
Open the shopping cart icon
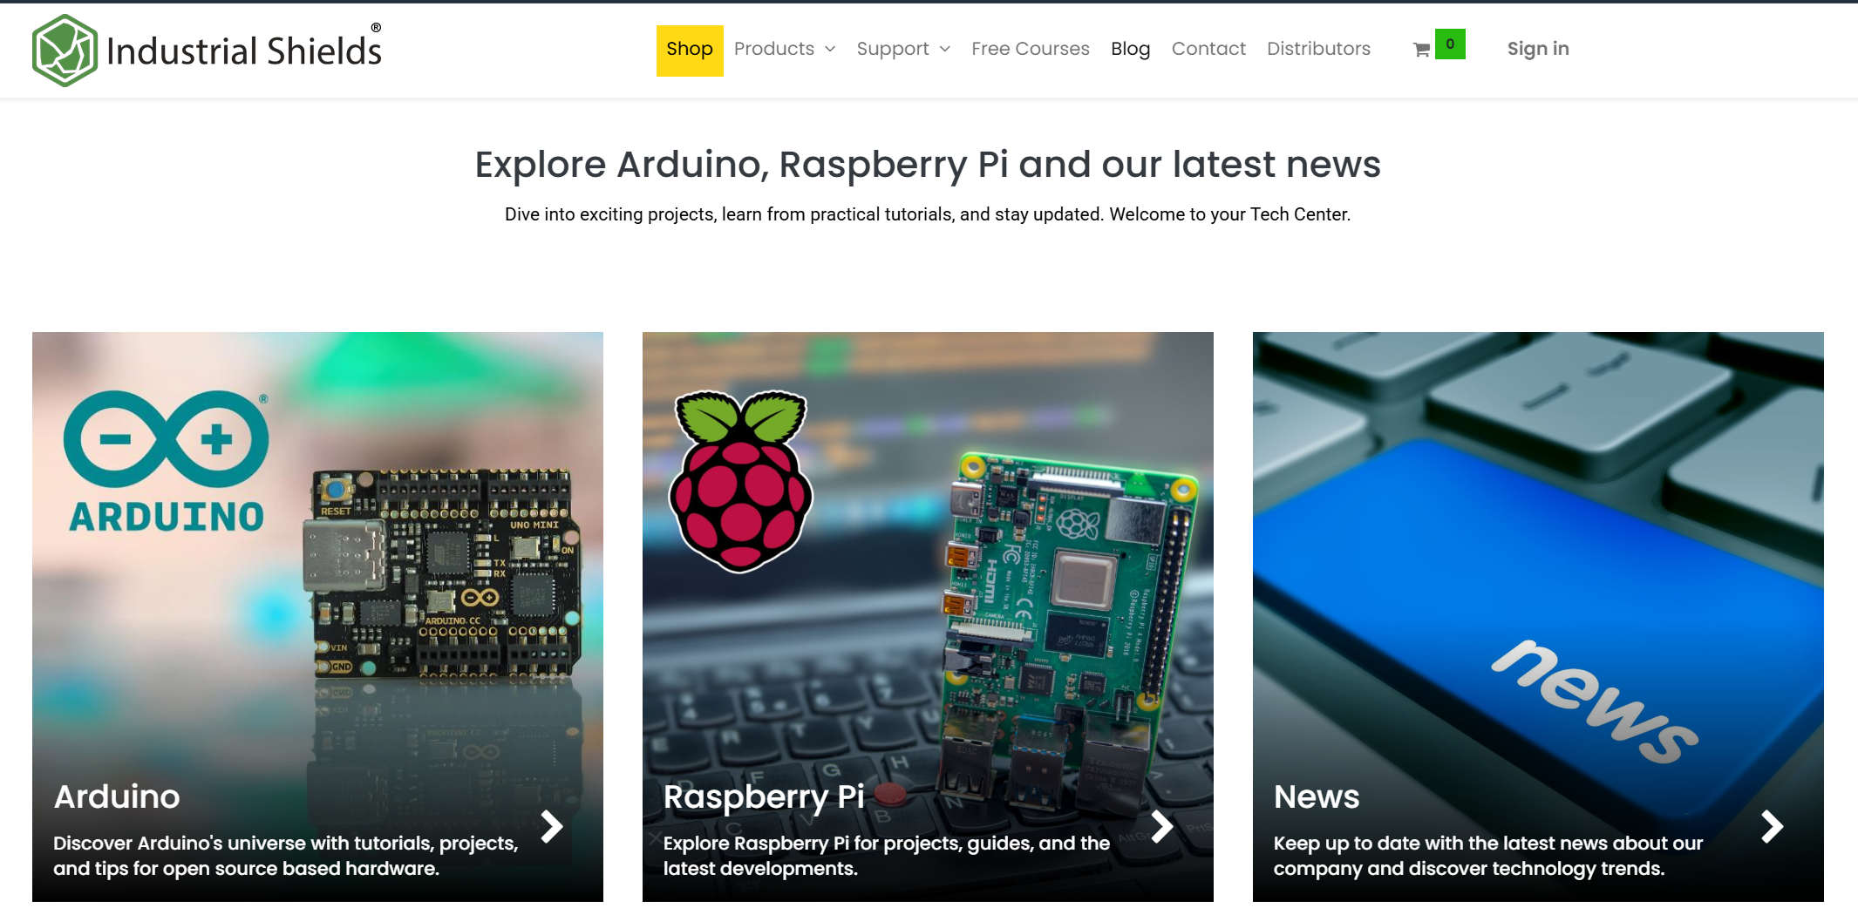click(1421, 51)
